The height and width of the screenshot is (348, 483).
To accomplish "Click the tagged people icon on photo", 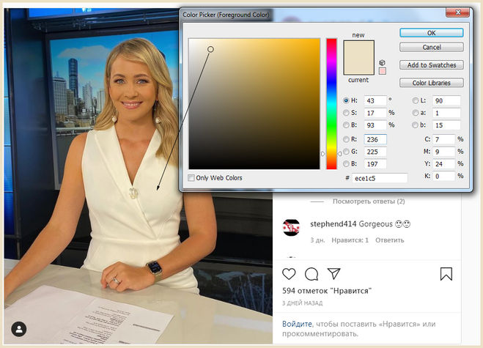I will (19, 328).
